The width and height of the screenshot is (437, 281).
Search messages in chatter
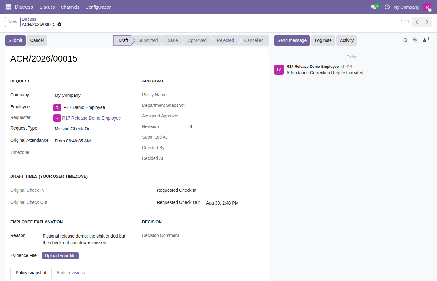(x=405, y=40)
